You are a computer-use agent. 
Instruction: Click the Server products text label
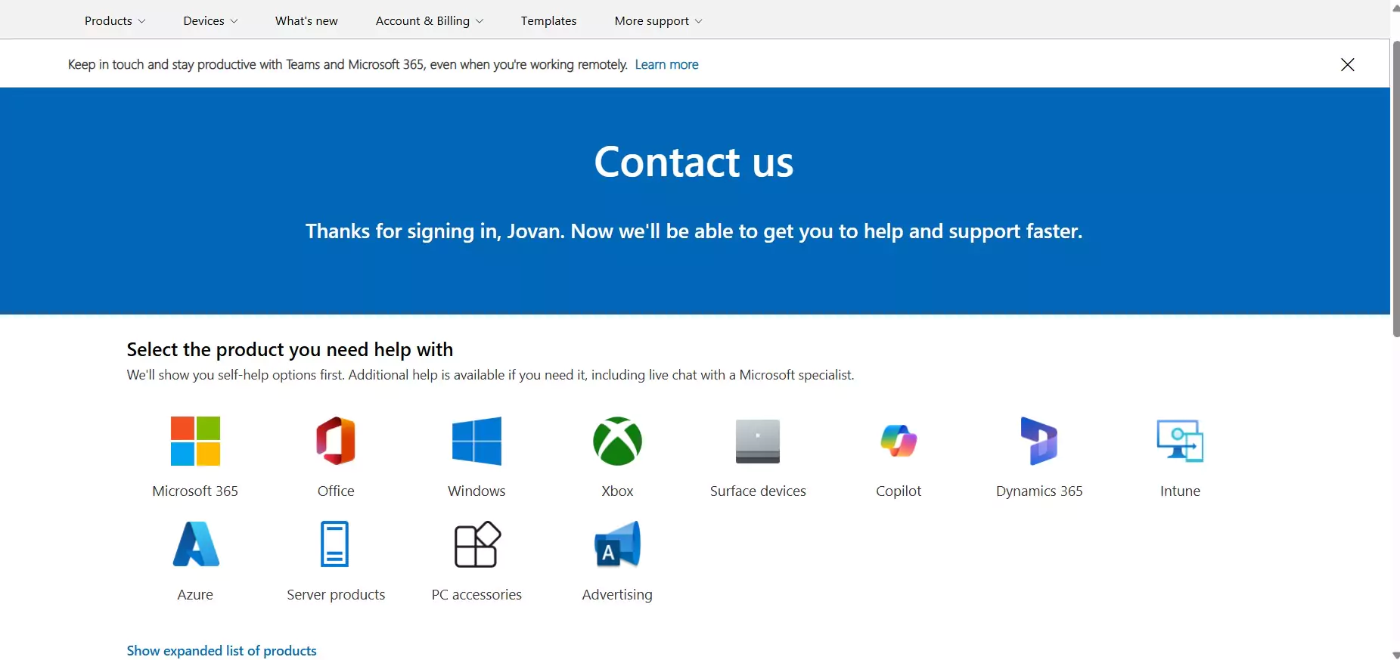336,595
